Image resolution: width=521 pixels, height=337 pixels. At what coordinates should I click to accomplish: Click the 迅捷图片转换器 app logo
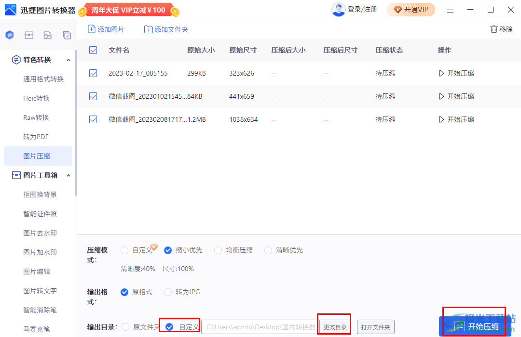[x=10, y=10]
